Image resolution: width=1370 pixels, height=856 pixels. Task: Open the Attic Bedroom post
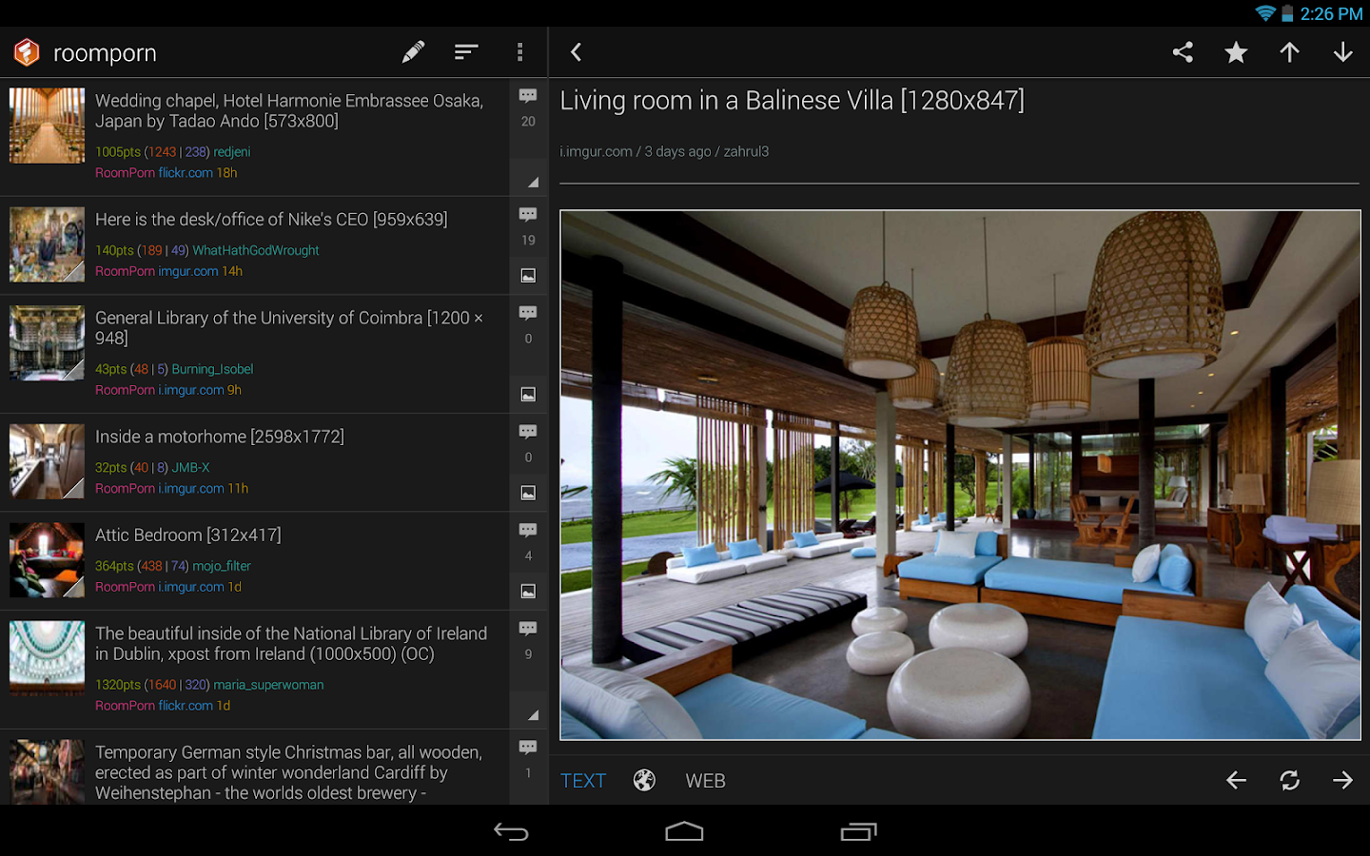tap(188, 535)
